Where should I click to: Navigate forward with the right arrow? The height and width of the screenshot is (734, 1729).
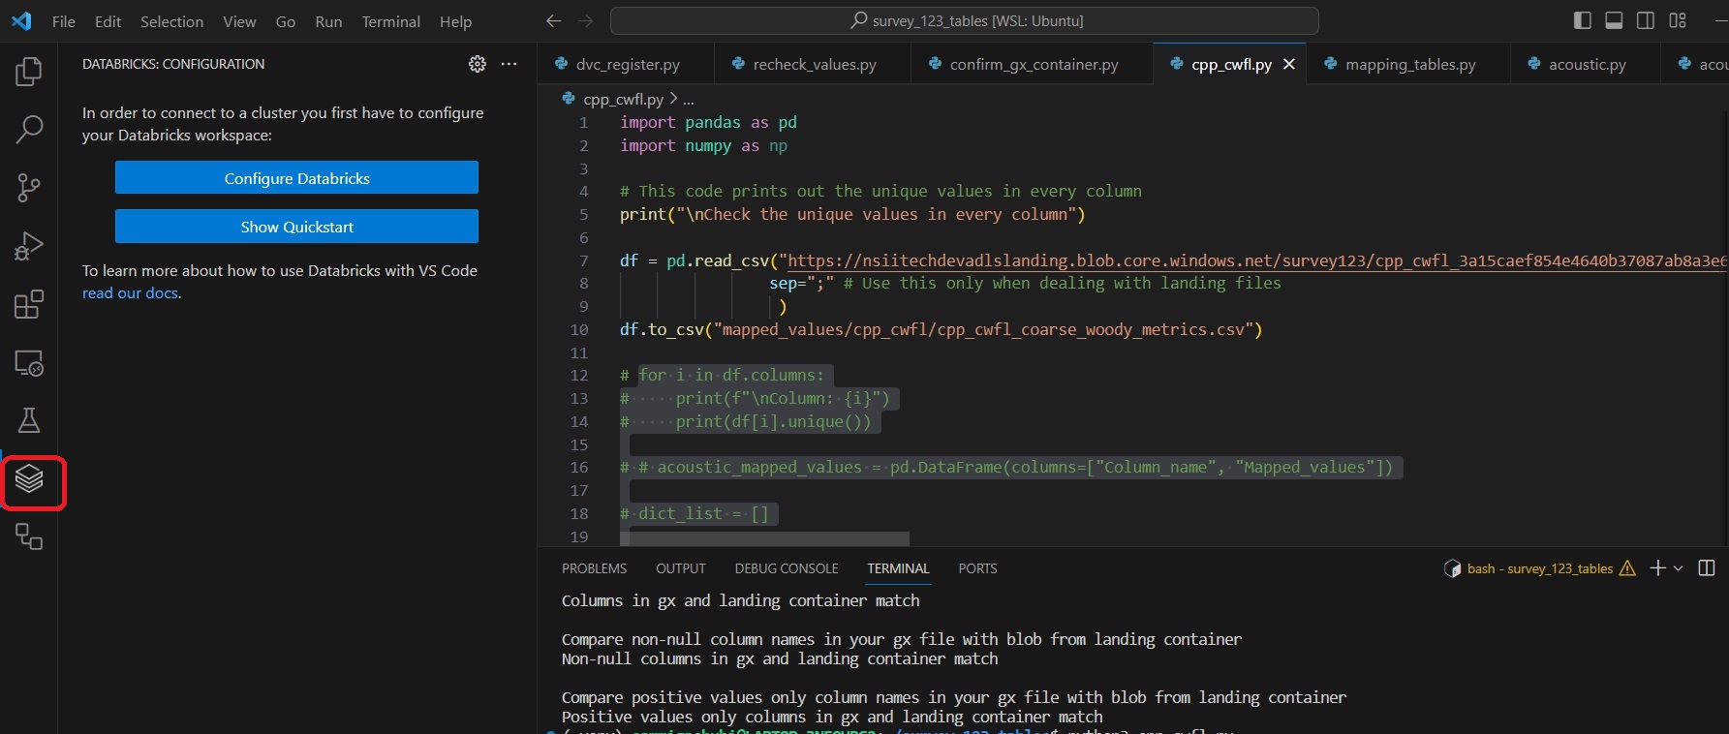[x=585, y=20]
